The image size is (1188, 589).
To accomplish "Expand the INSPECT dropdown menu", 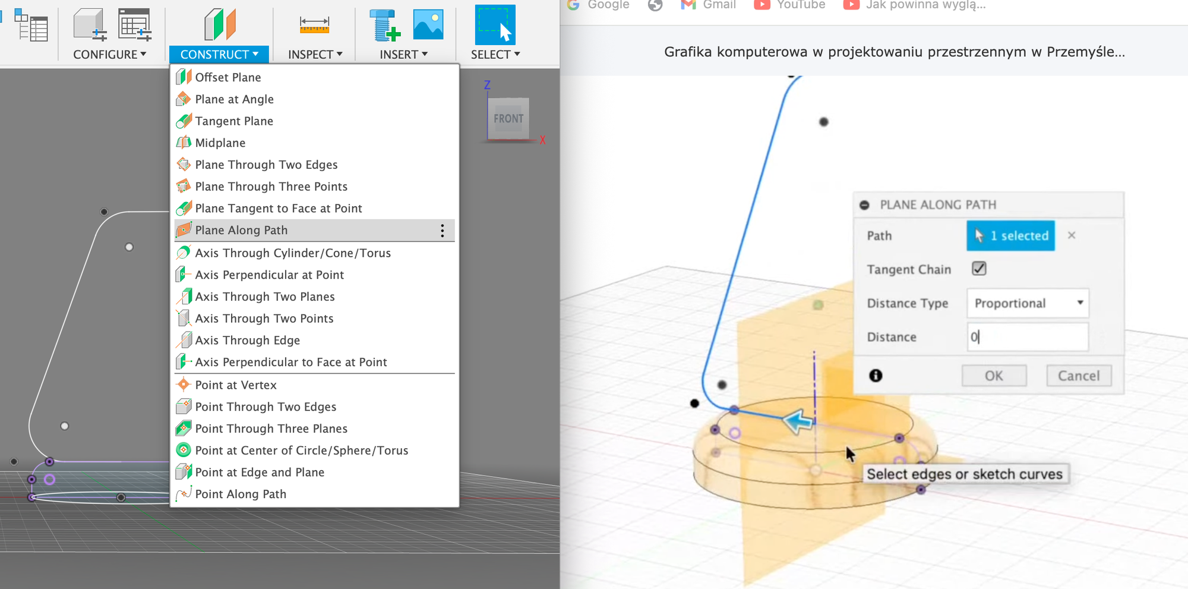I will 315,54.
